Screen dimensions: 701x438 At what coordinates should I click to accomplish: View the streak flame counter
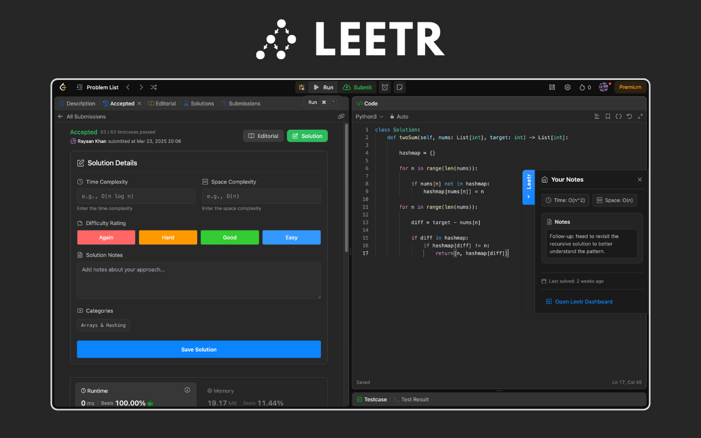[x=585, y=87]
